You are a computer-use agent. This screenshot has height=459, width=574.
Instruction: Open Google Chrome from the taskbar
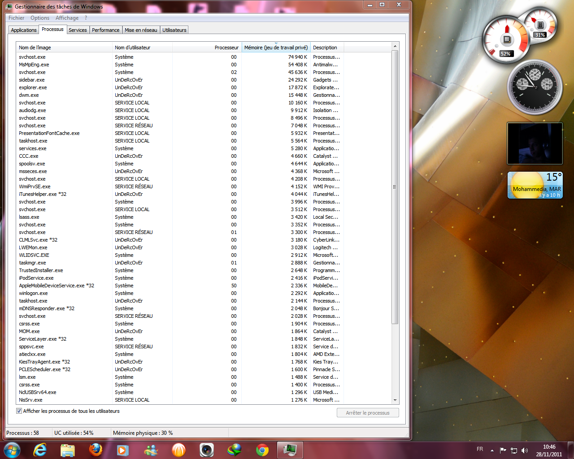(x=262, y=450)
